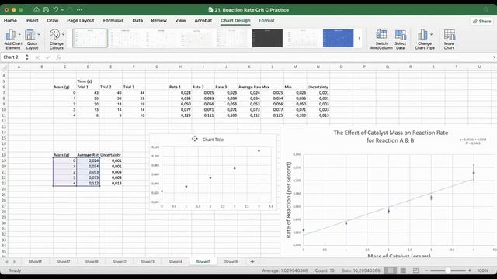This screenshot has width=497, height=279.
Task: Switch to the Sheet1 tab
Action: point(35,262)
